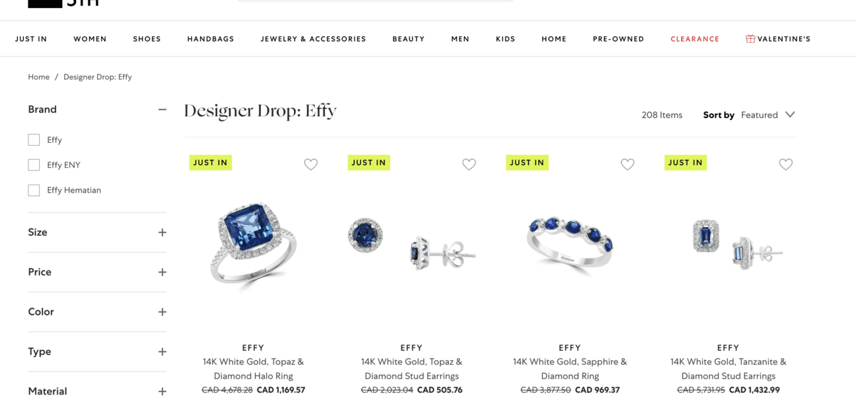
Task: Check the Effy brand checkbox
Action: tap(34, 140)
